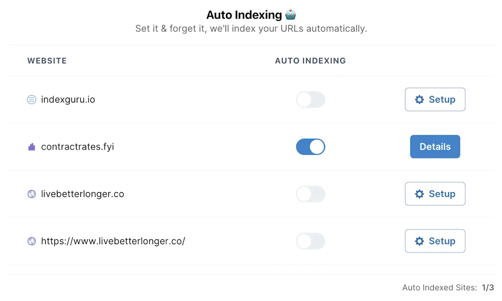Turn on auto indexing for livebetterlonger.co
This screenshot has height=301, width=502.
pyautogui.click(x=310, y=194)
